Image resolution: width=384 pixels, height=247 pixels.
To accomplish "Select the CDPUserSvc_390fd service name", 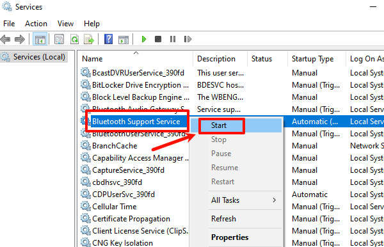I will (124, 195).
